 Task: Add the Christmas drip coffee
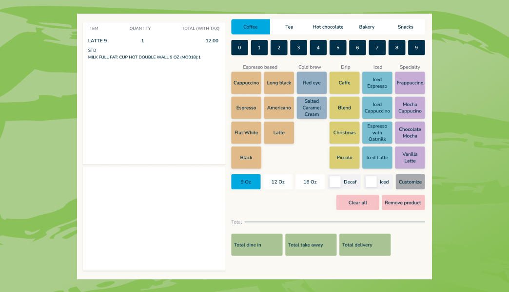[x=344, y=132]
